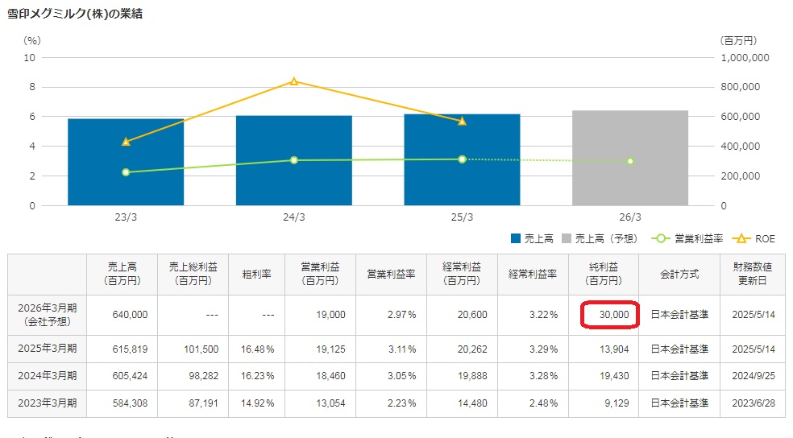Screen dimensions: 793x438
Task: Click the highlighted 30,000 net profit cell
Action: tap(609, 315)
